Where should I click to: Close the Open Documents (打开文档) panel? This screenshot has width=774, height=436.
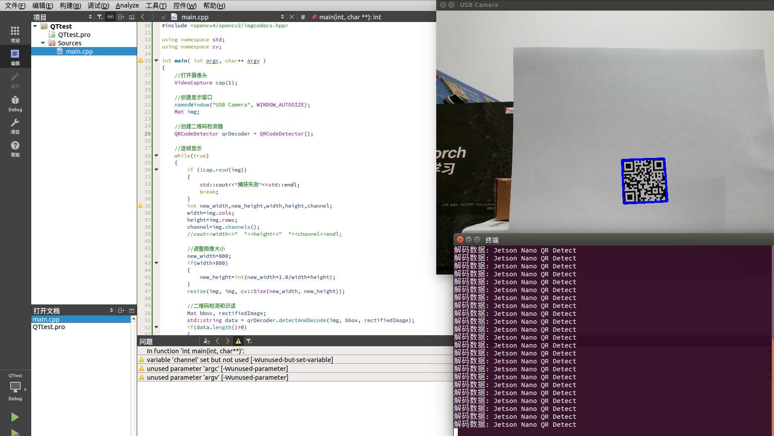(131, 310)
